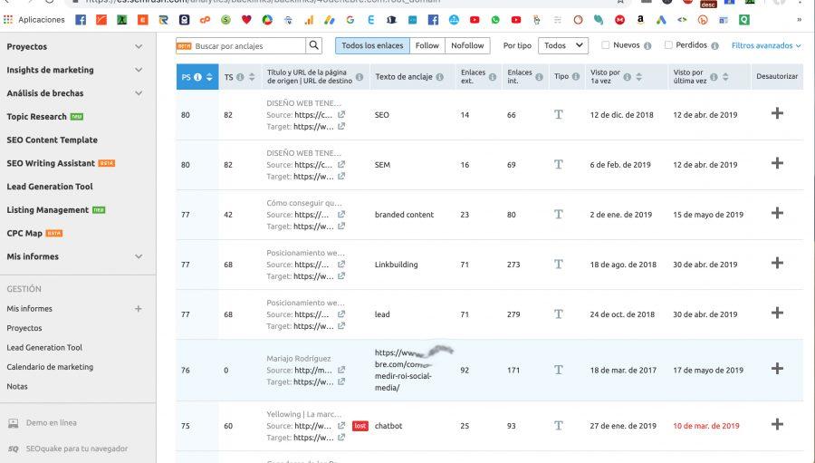Select the Nofollow filter toggle
Image resolution: width=815 pixels, height=463 pixels.
click(x=467, y=45)
